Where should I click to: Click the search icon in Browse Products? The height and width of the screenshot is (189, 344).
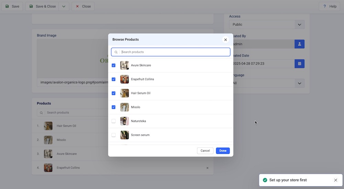(x=116, y=52)
